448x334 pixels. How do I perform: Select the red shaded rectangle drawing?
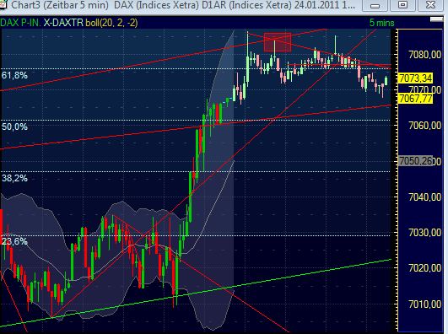278,42
